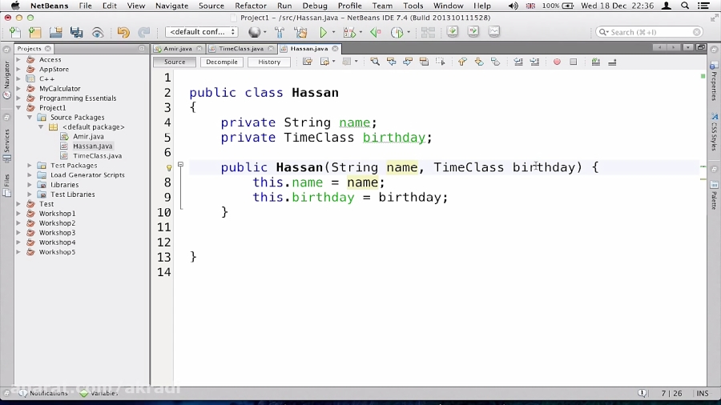Switch to the TimeClass.java tab
Viewport: 721px width, 405px height.
[x=241, y=49]
